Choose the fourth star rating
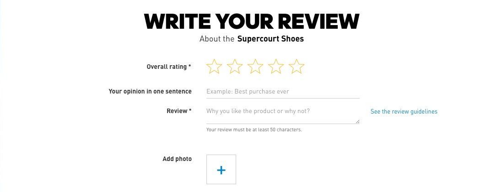 [x=276, y=67]
